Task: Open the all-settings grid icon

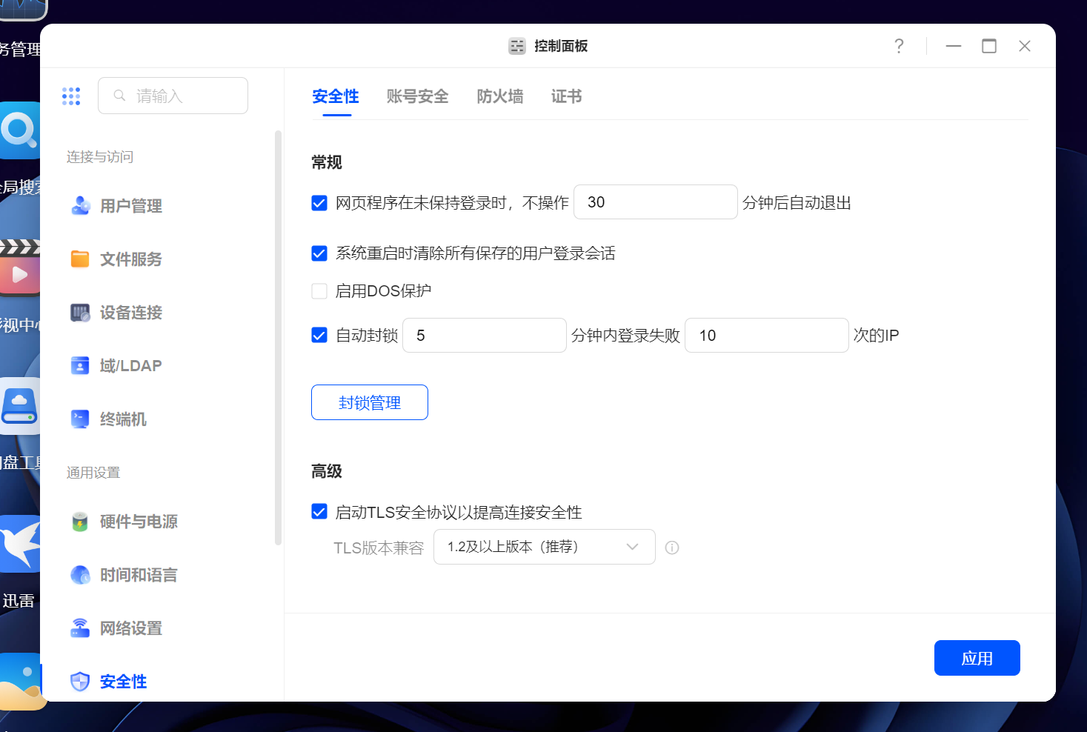Action: [x=71, y=96]
